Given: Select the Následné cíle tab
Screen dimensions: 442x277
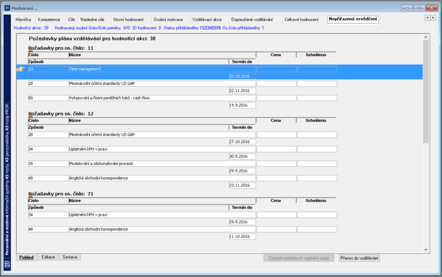Looking at the screenshot, I should (x=92, y=19).
